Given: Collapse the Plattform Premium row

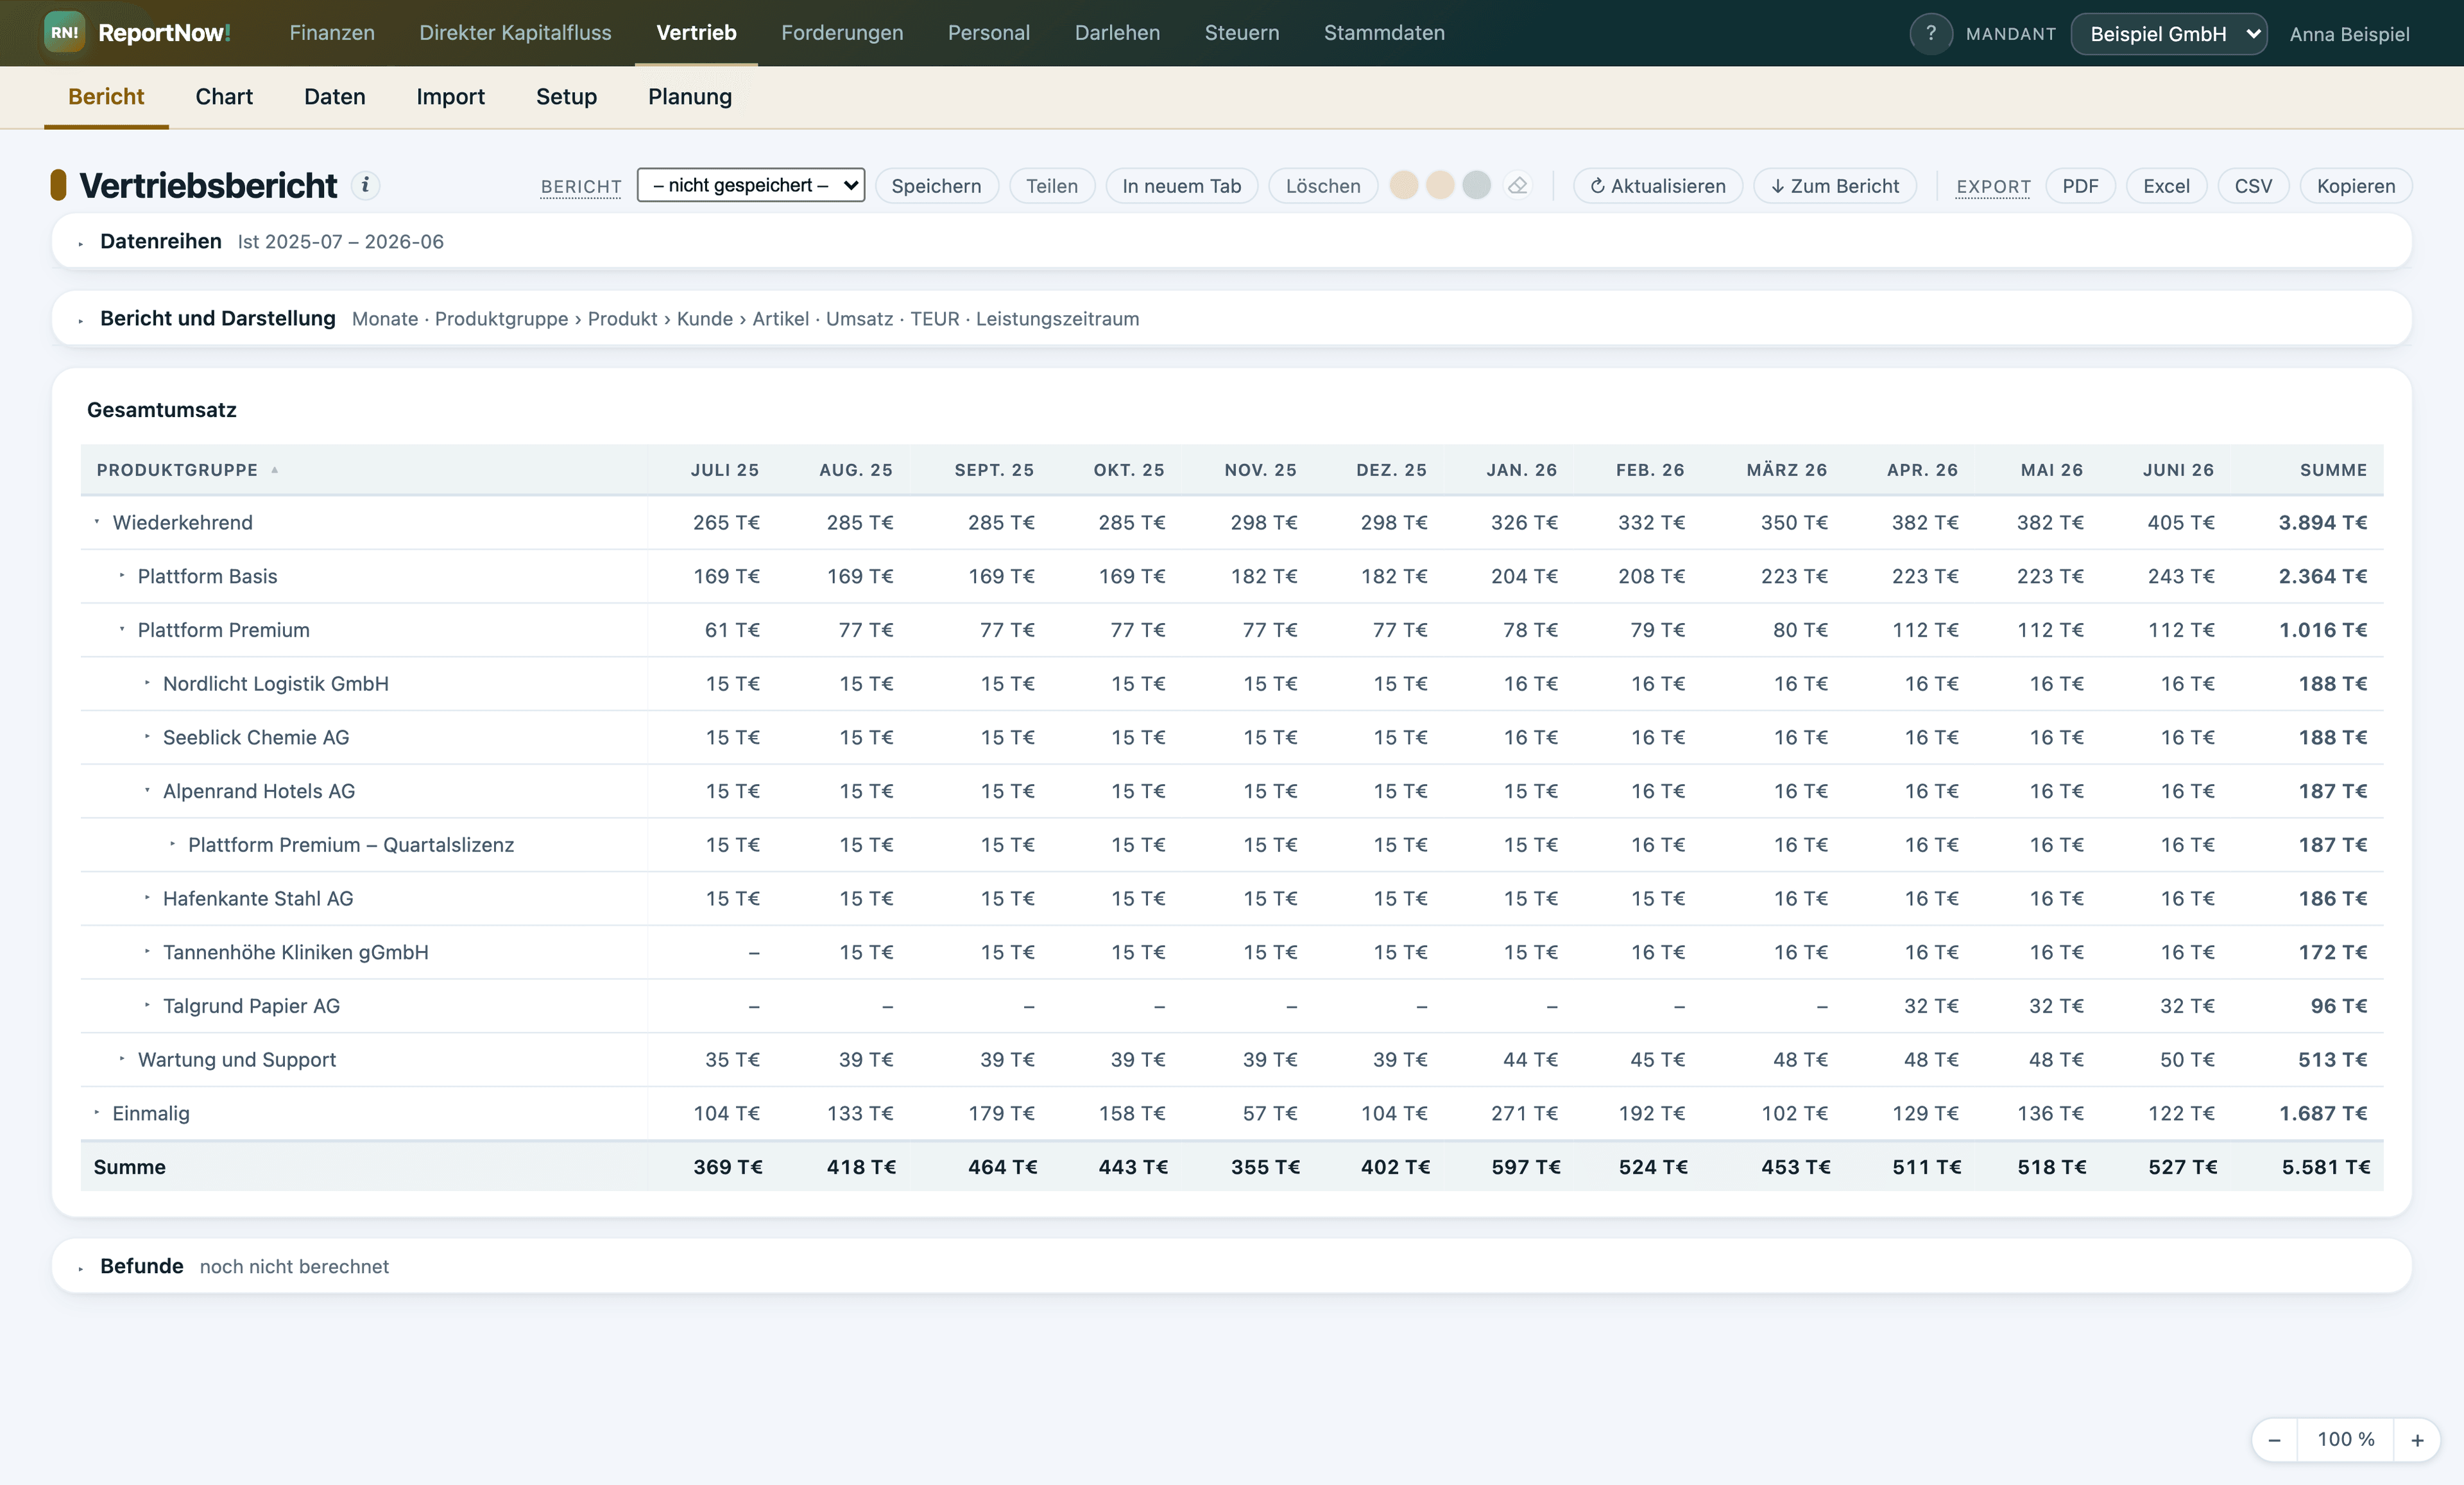Looking at the screenshot, I should 122,630.
